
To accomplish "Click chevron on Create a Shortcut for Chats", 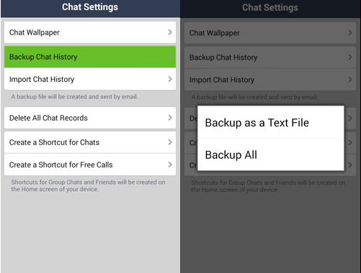I will [x=170, y=142].
